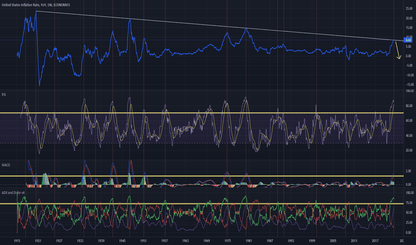The height and width of the screenshot is (245, 416).
Task: Click the 25.00 value on the ADX axis
Action: (409, 222)
